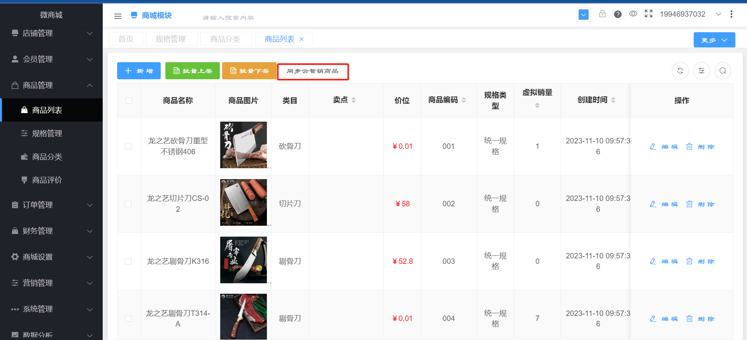Open the 更多 dropdown button
The width and height of the screenshot is (747, 340).
pos(714,40)
